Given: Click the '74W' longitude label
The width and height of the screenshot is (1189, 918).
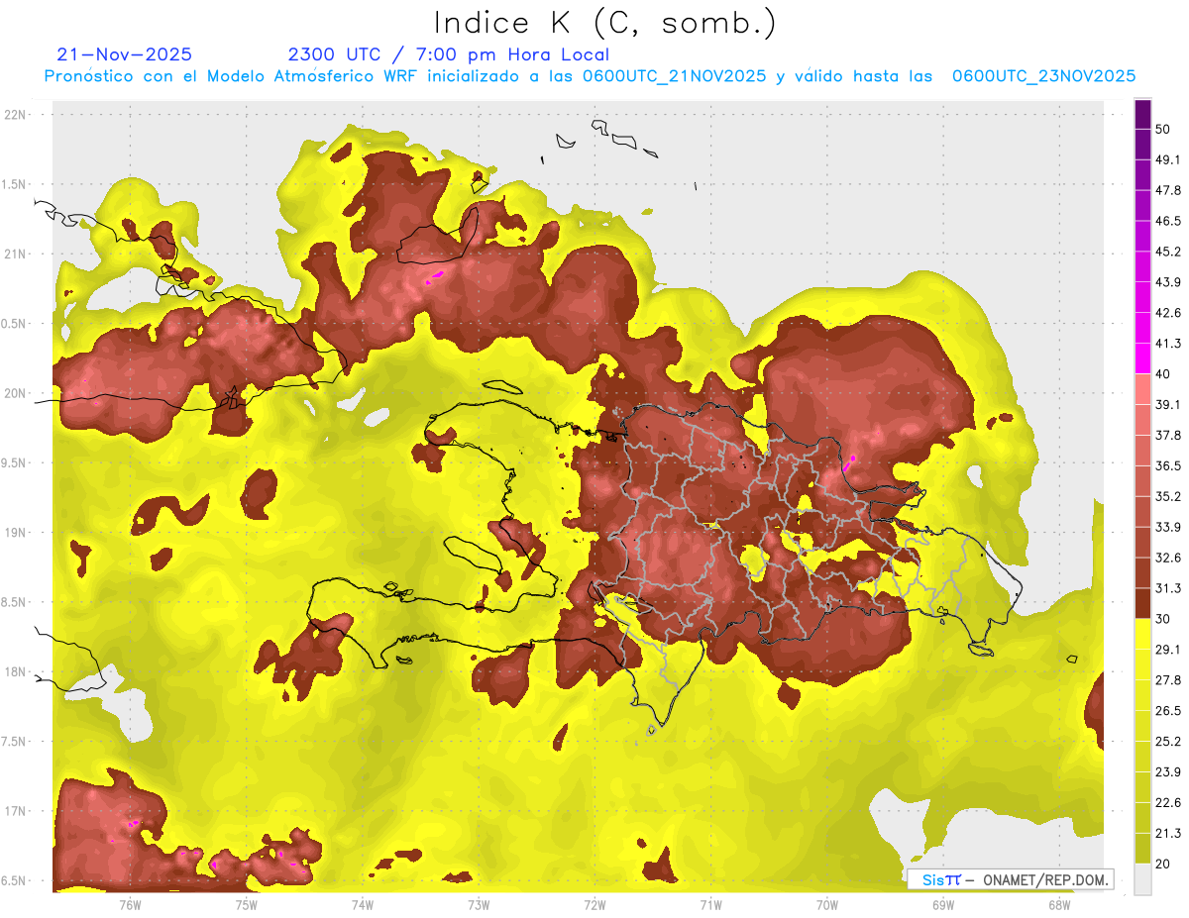Looking at the screenshot, I should (x=362, y=904).
